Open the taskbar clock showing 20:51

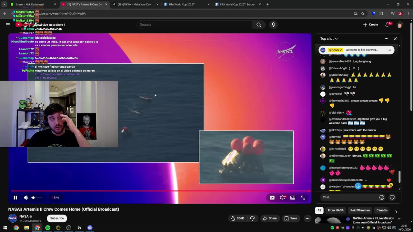(x=404, y=227)
